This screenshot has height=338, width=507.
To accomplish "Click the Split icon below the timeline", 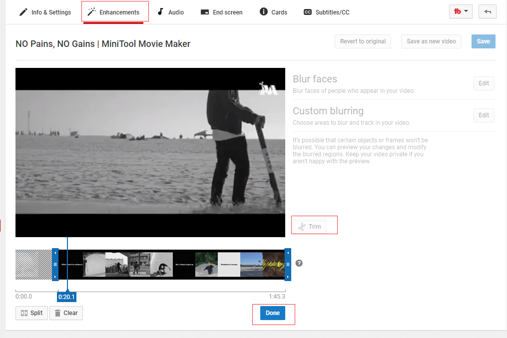I will click(25, 313).
